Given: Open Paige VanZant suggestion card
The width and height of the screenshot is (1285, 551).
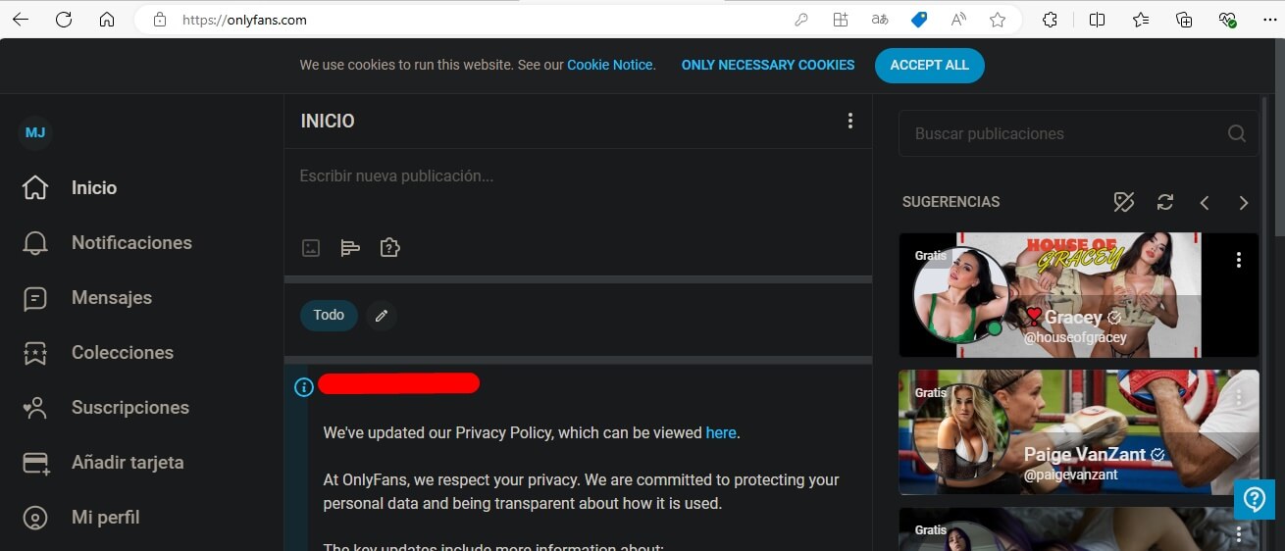Looking at the screenshot, I should [1078, 432].
